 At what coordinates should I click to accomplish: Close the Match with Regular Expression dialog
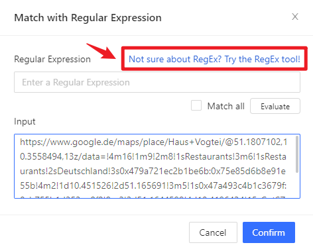pos(295,17)
